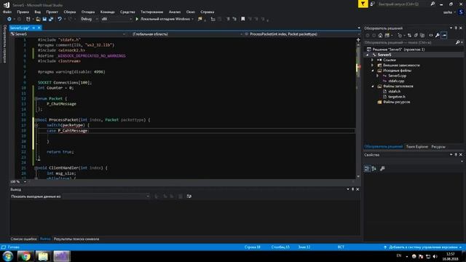
Task: Click the Home icon in Solution Explorer
Action: pos(380,36)
